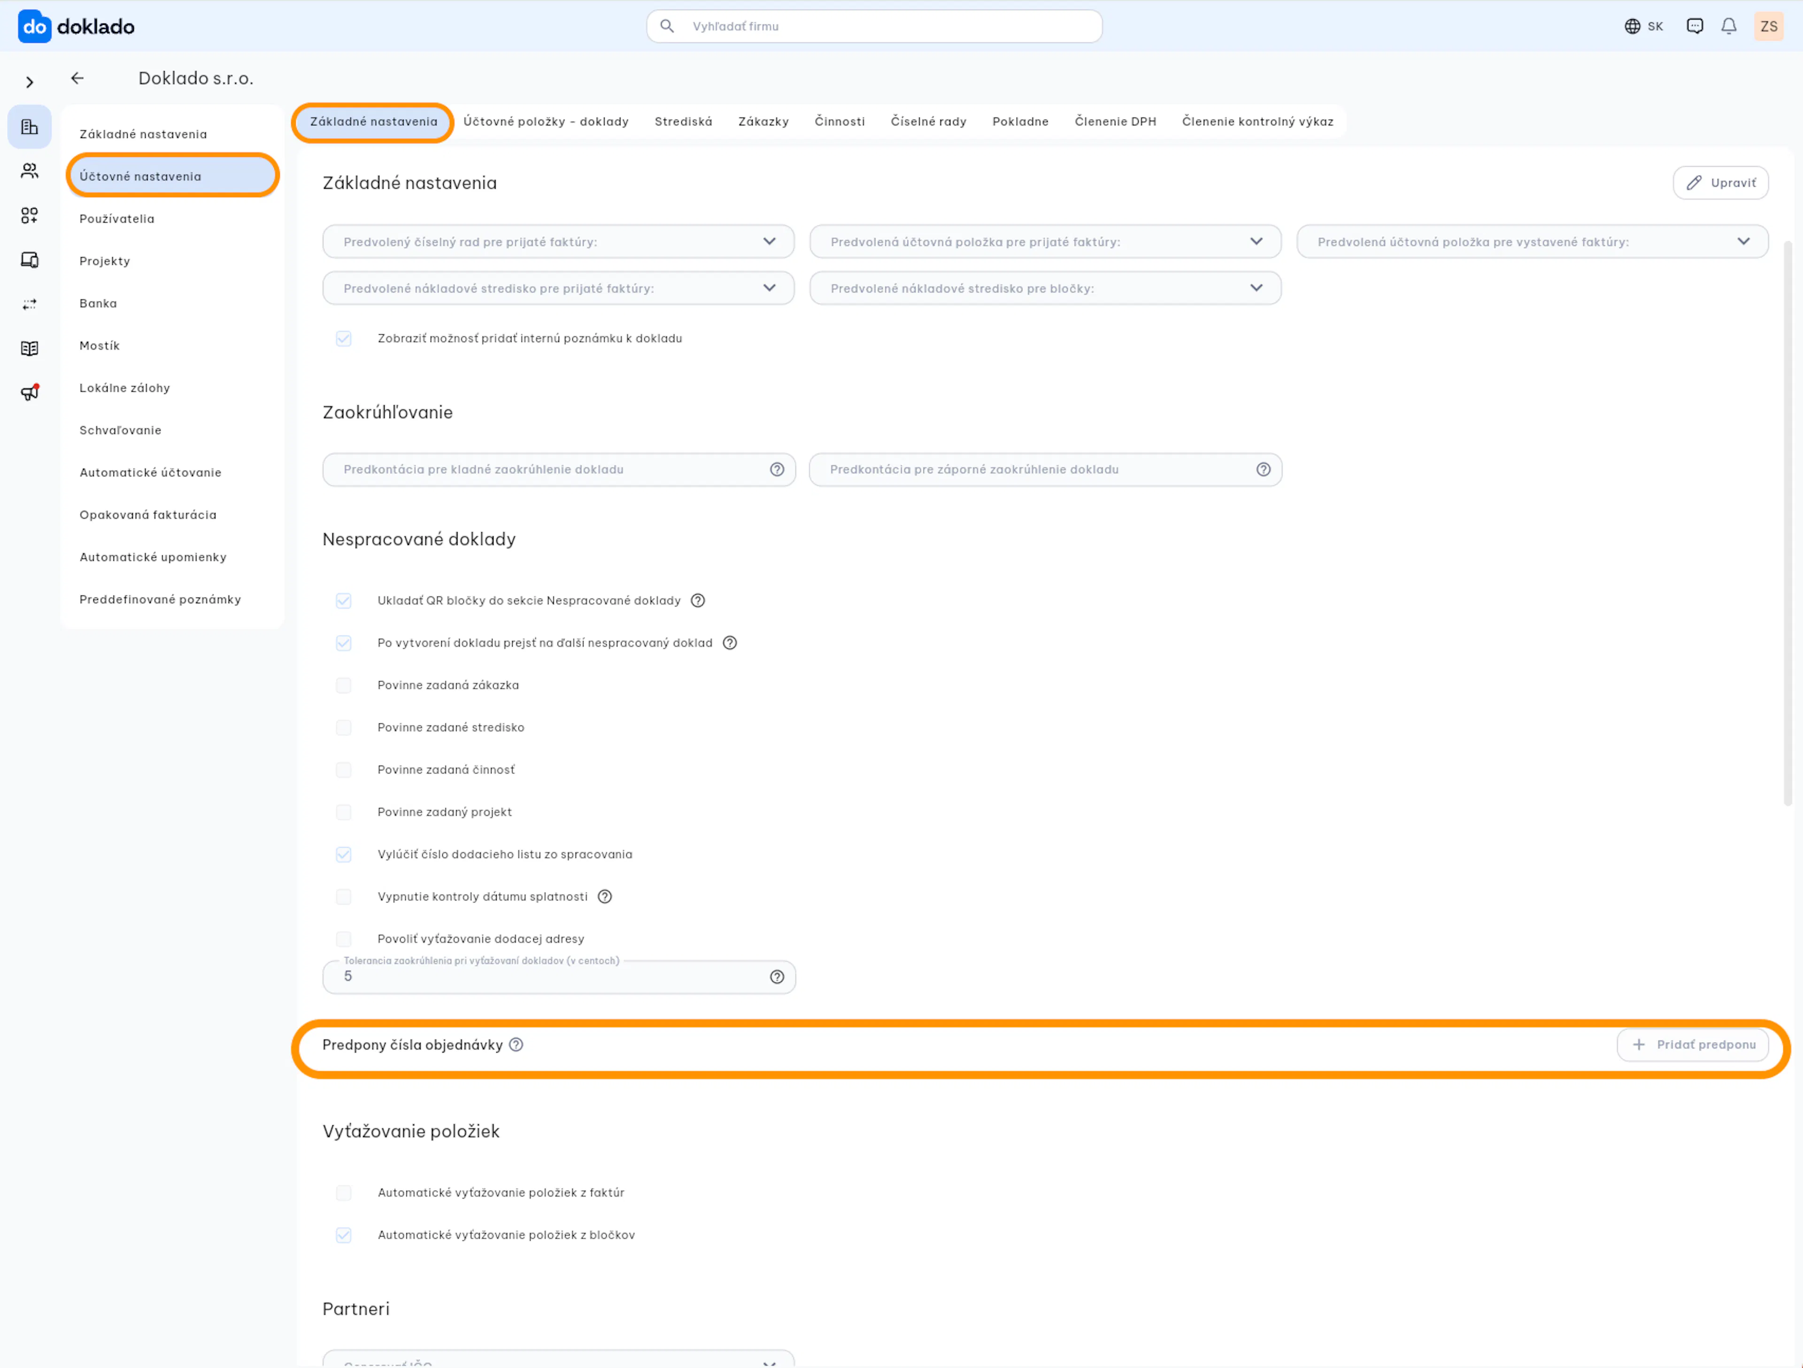Image resolution: width=1803 pixels, height=1368 pixels.
Task: Click the doklado logo
Action: point(76,26)
